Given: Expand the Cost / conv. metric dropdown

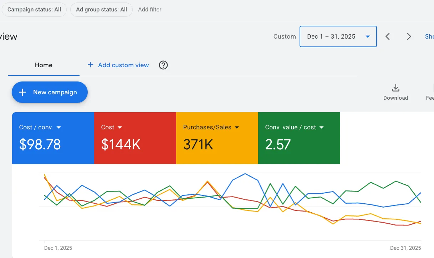Looking at the screenshot, I should tap(59, 127).
